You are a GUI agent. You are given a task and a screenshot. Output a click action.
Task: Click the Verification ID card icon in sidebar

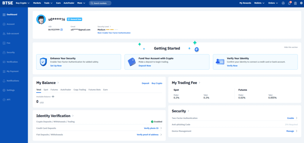(4, 62)
